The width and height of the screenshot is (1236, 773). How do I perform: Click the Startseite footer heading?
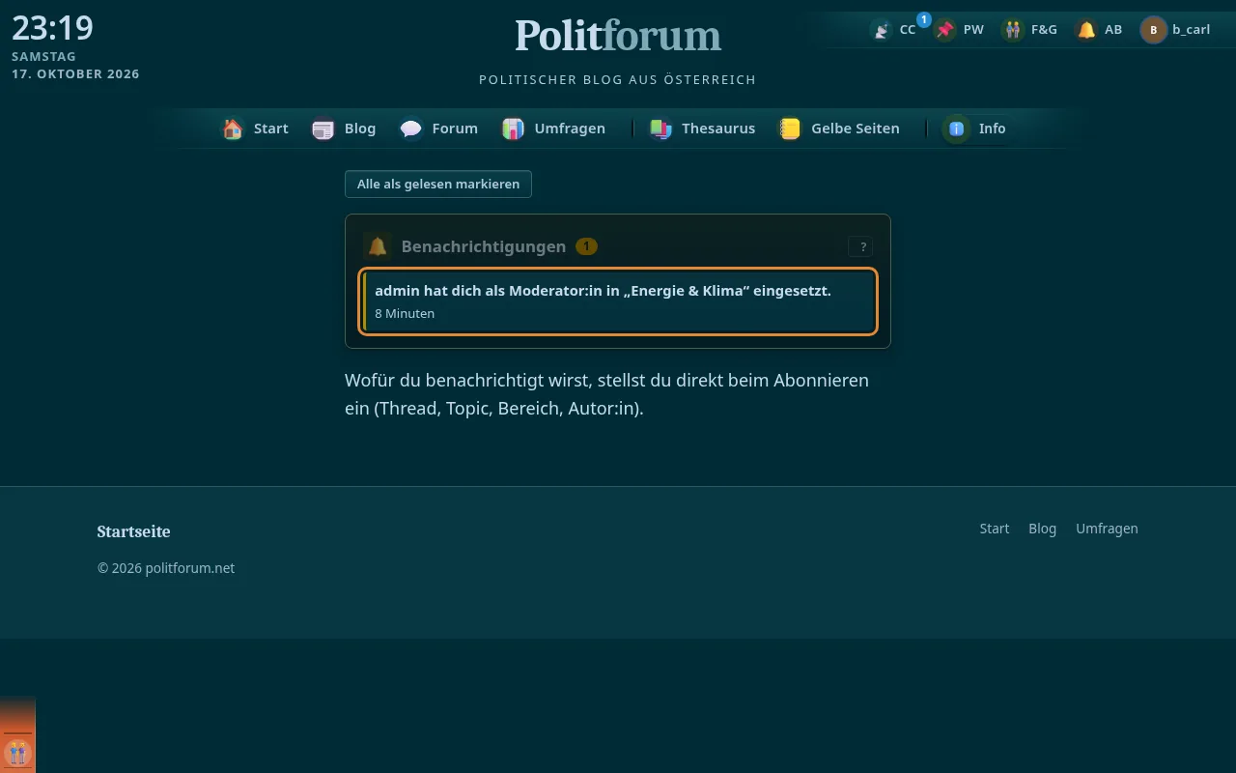pos(133,531)
